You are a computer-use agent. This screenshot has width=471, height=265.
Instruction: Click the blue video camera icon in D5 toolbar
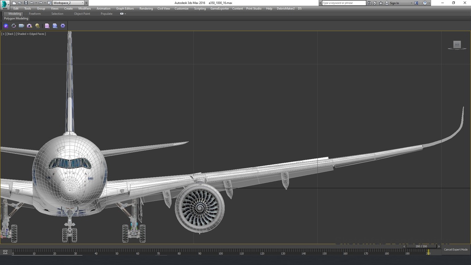21,26
